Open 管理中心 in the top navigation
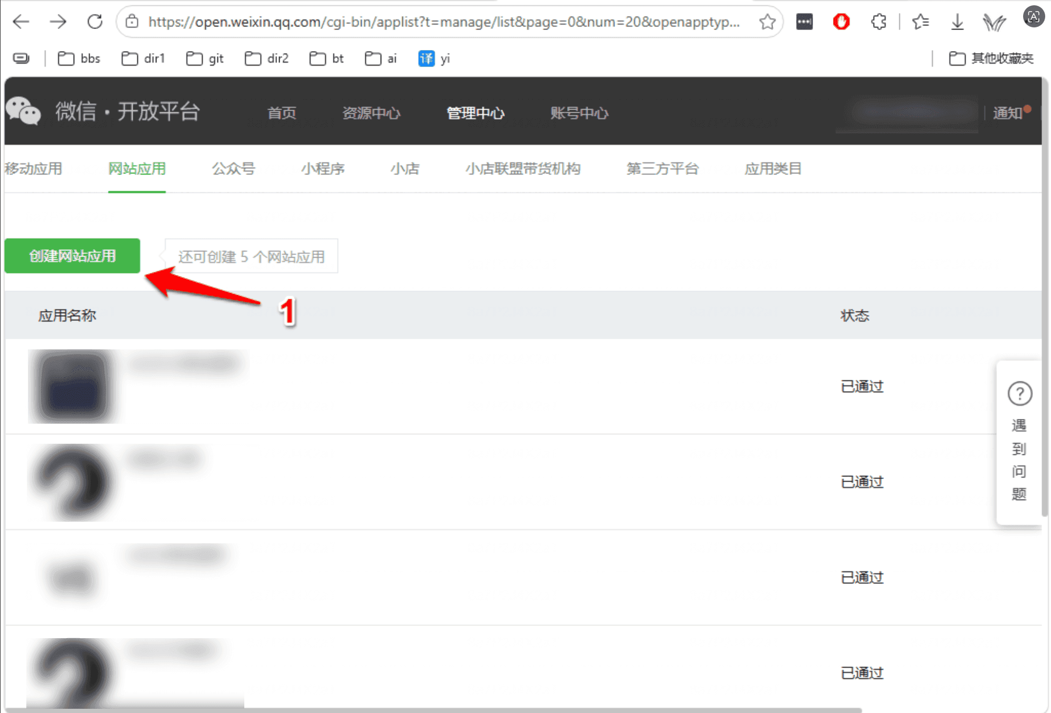The width and height of the screenshot is (1051, 713). tap(475, 113)
